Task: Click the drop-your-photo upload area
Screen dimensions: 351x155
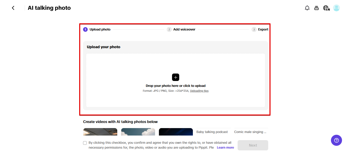Action: [176, 86]
